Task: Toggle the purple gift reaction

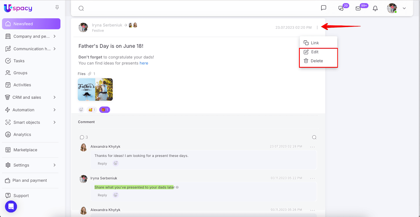Action: [x=104, y=110]
